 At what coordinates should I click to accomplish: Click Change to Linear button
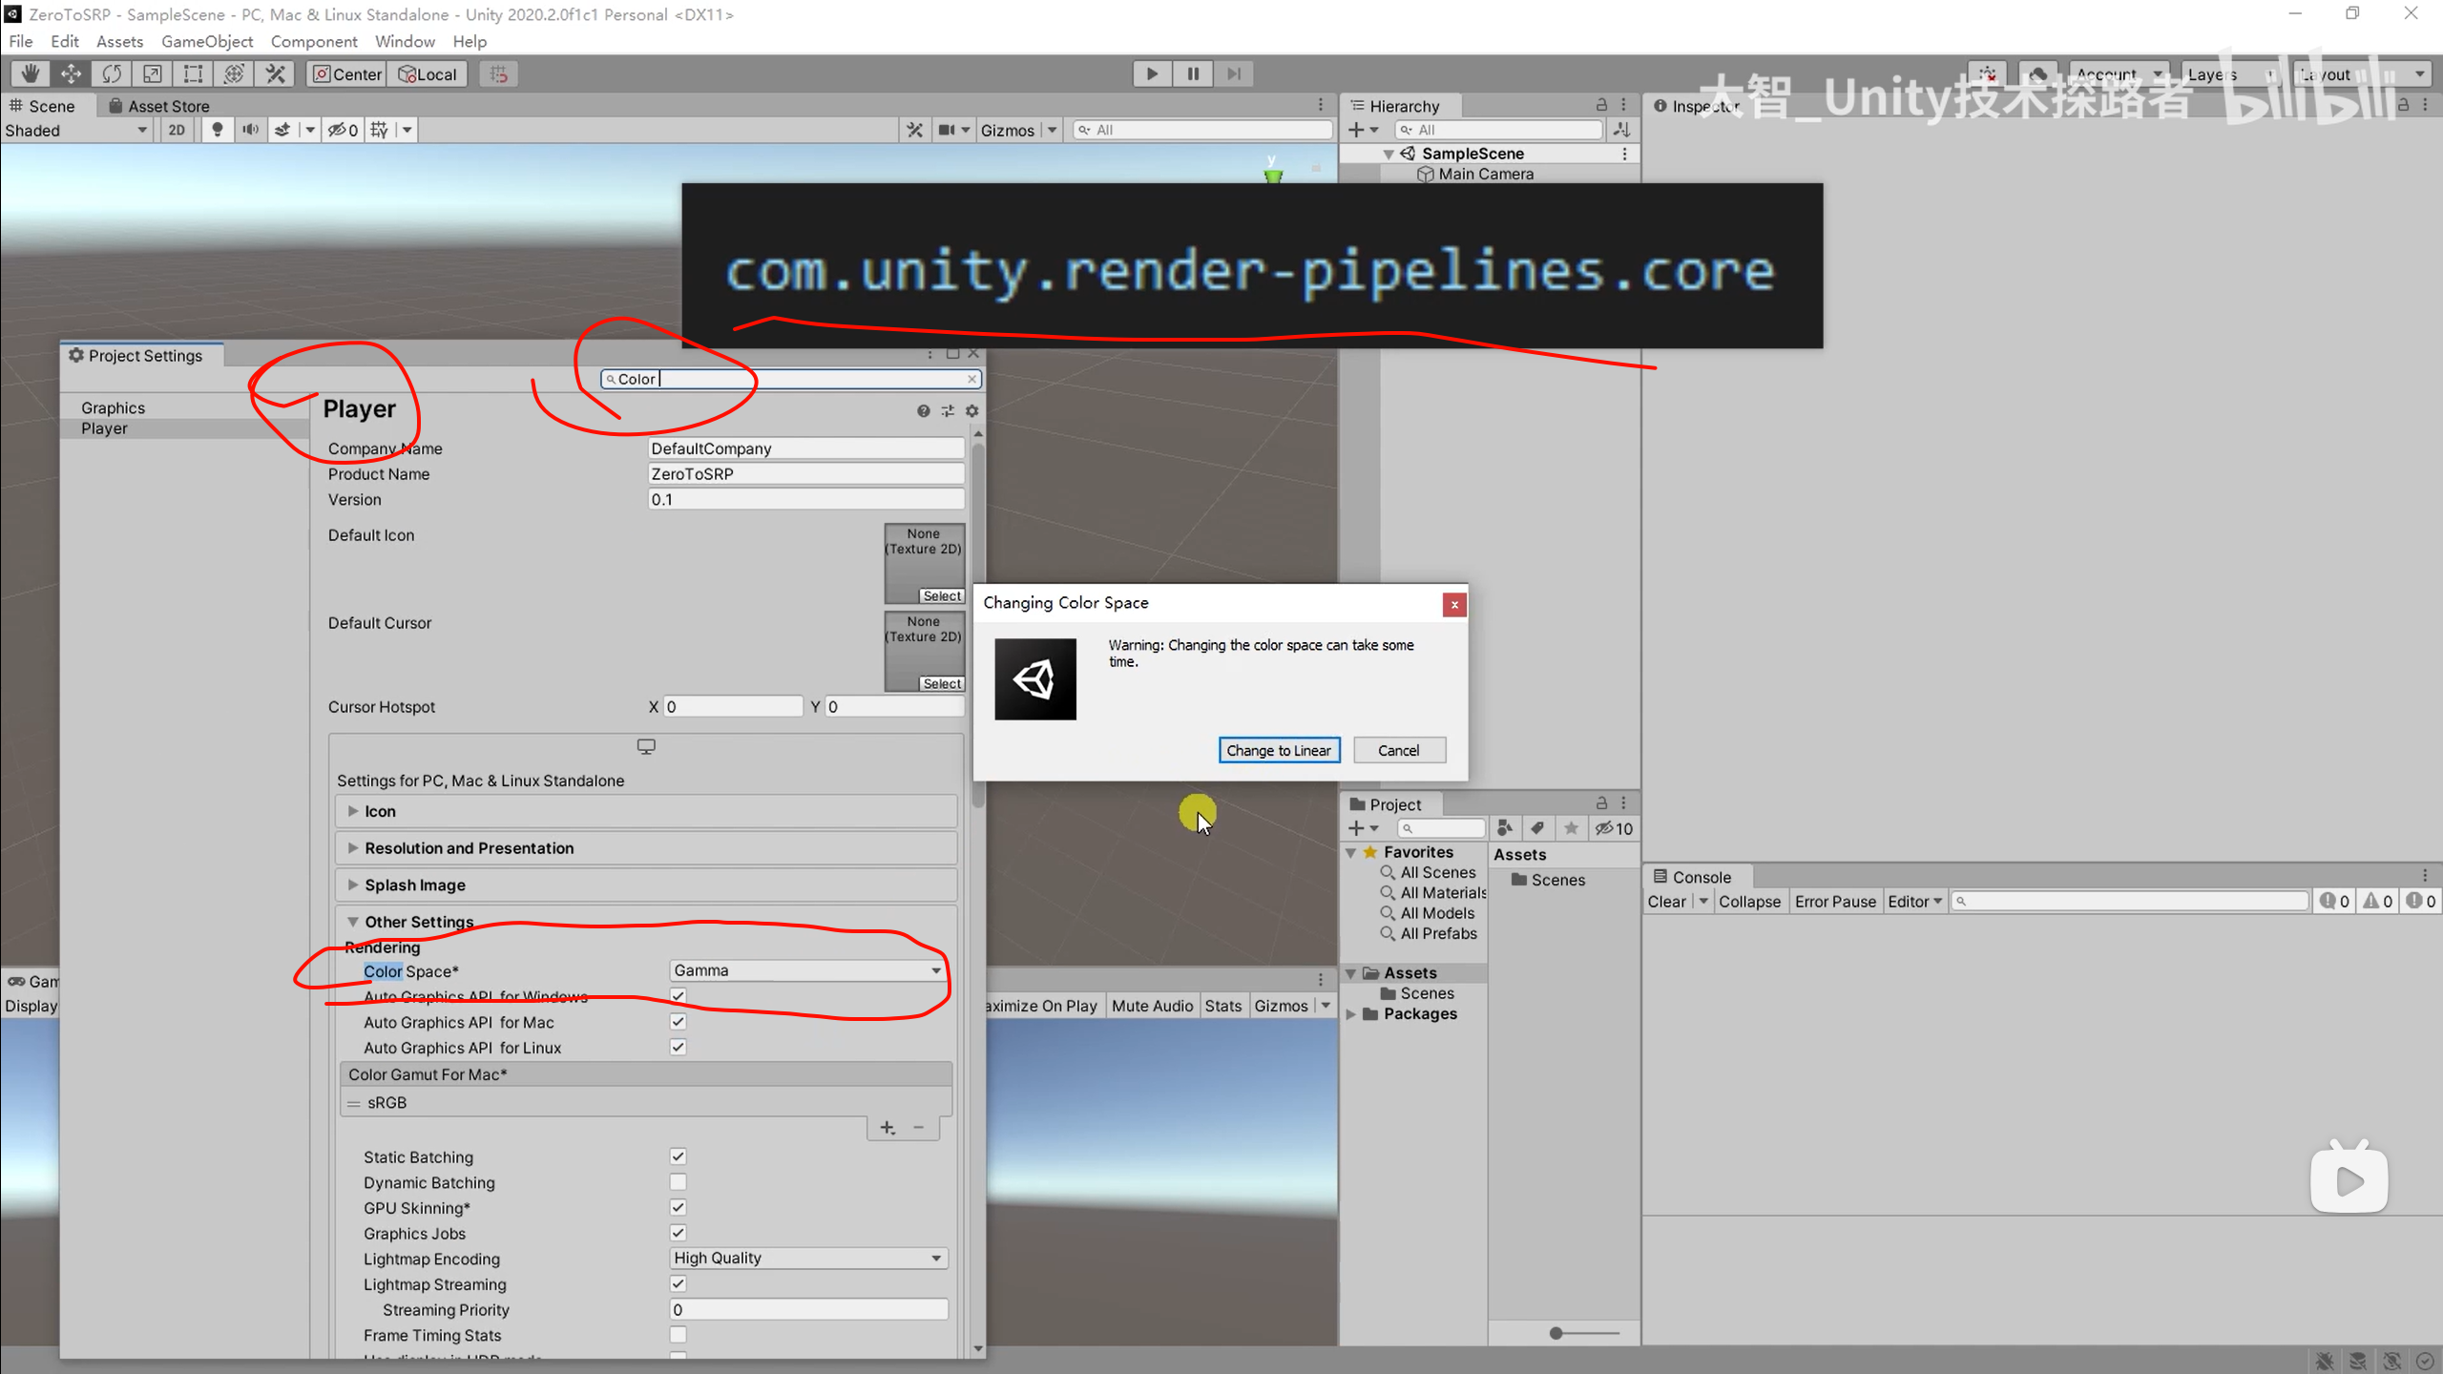coord(1279,750)
